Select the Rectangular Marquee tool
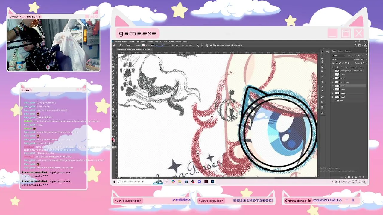Image resolution: width=383 pixels, height=215 pixels. coord(113,57)
